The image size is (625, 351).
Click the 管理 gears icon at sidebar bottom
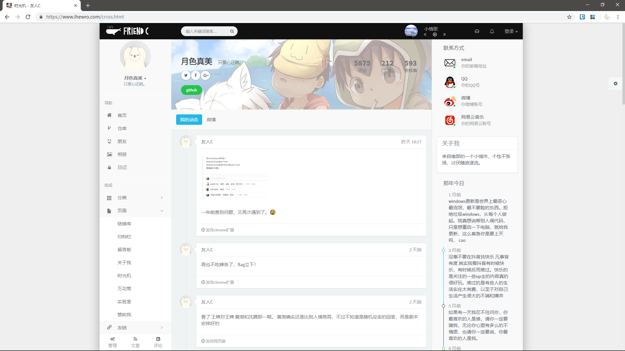click(112, 339)
